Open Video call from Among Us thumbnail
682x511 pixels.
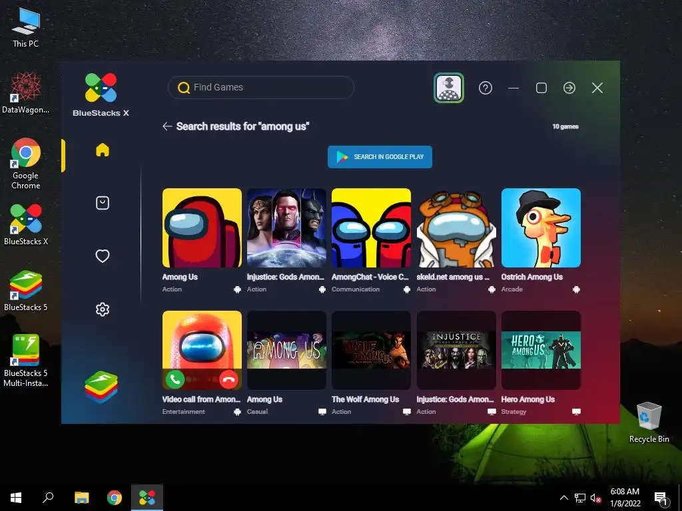[x=202, y=350]
